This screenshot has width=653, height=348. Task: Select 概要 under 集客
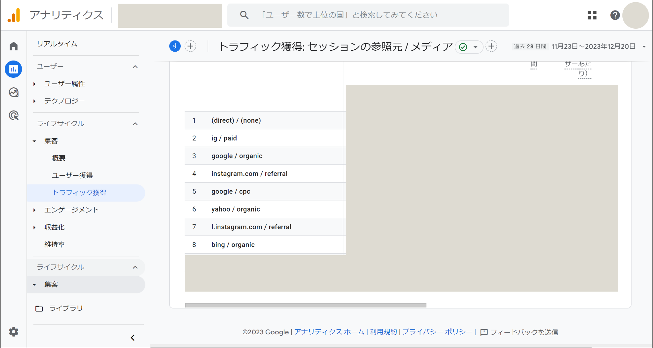[59, 158]
